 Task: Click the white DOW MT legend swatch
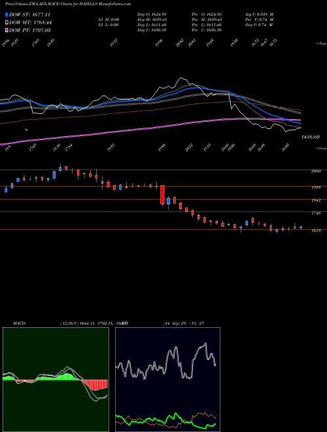pos(7,23)
